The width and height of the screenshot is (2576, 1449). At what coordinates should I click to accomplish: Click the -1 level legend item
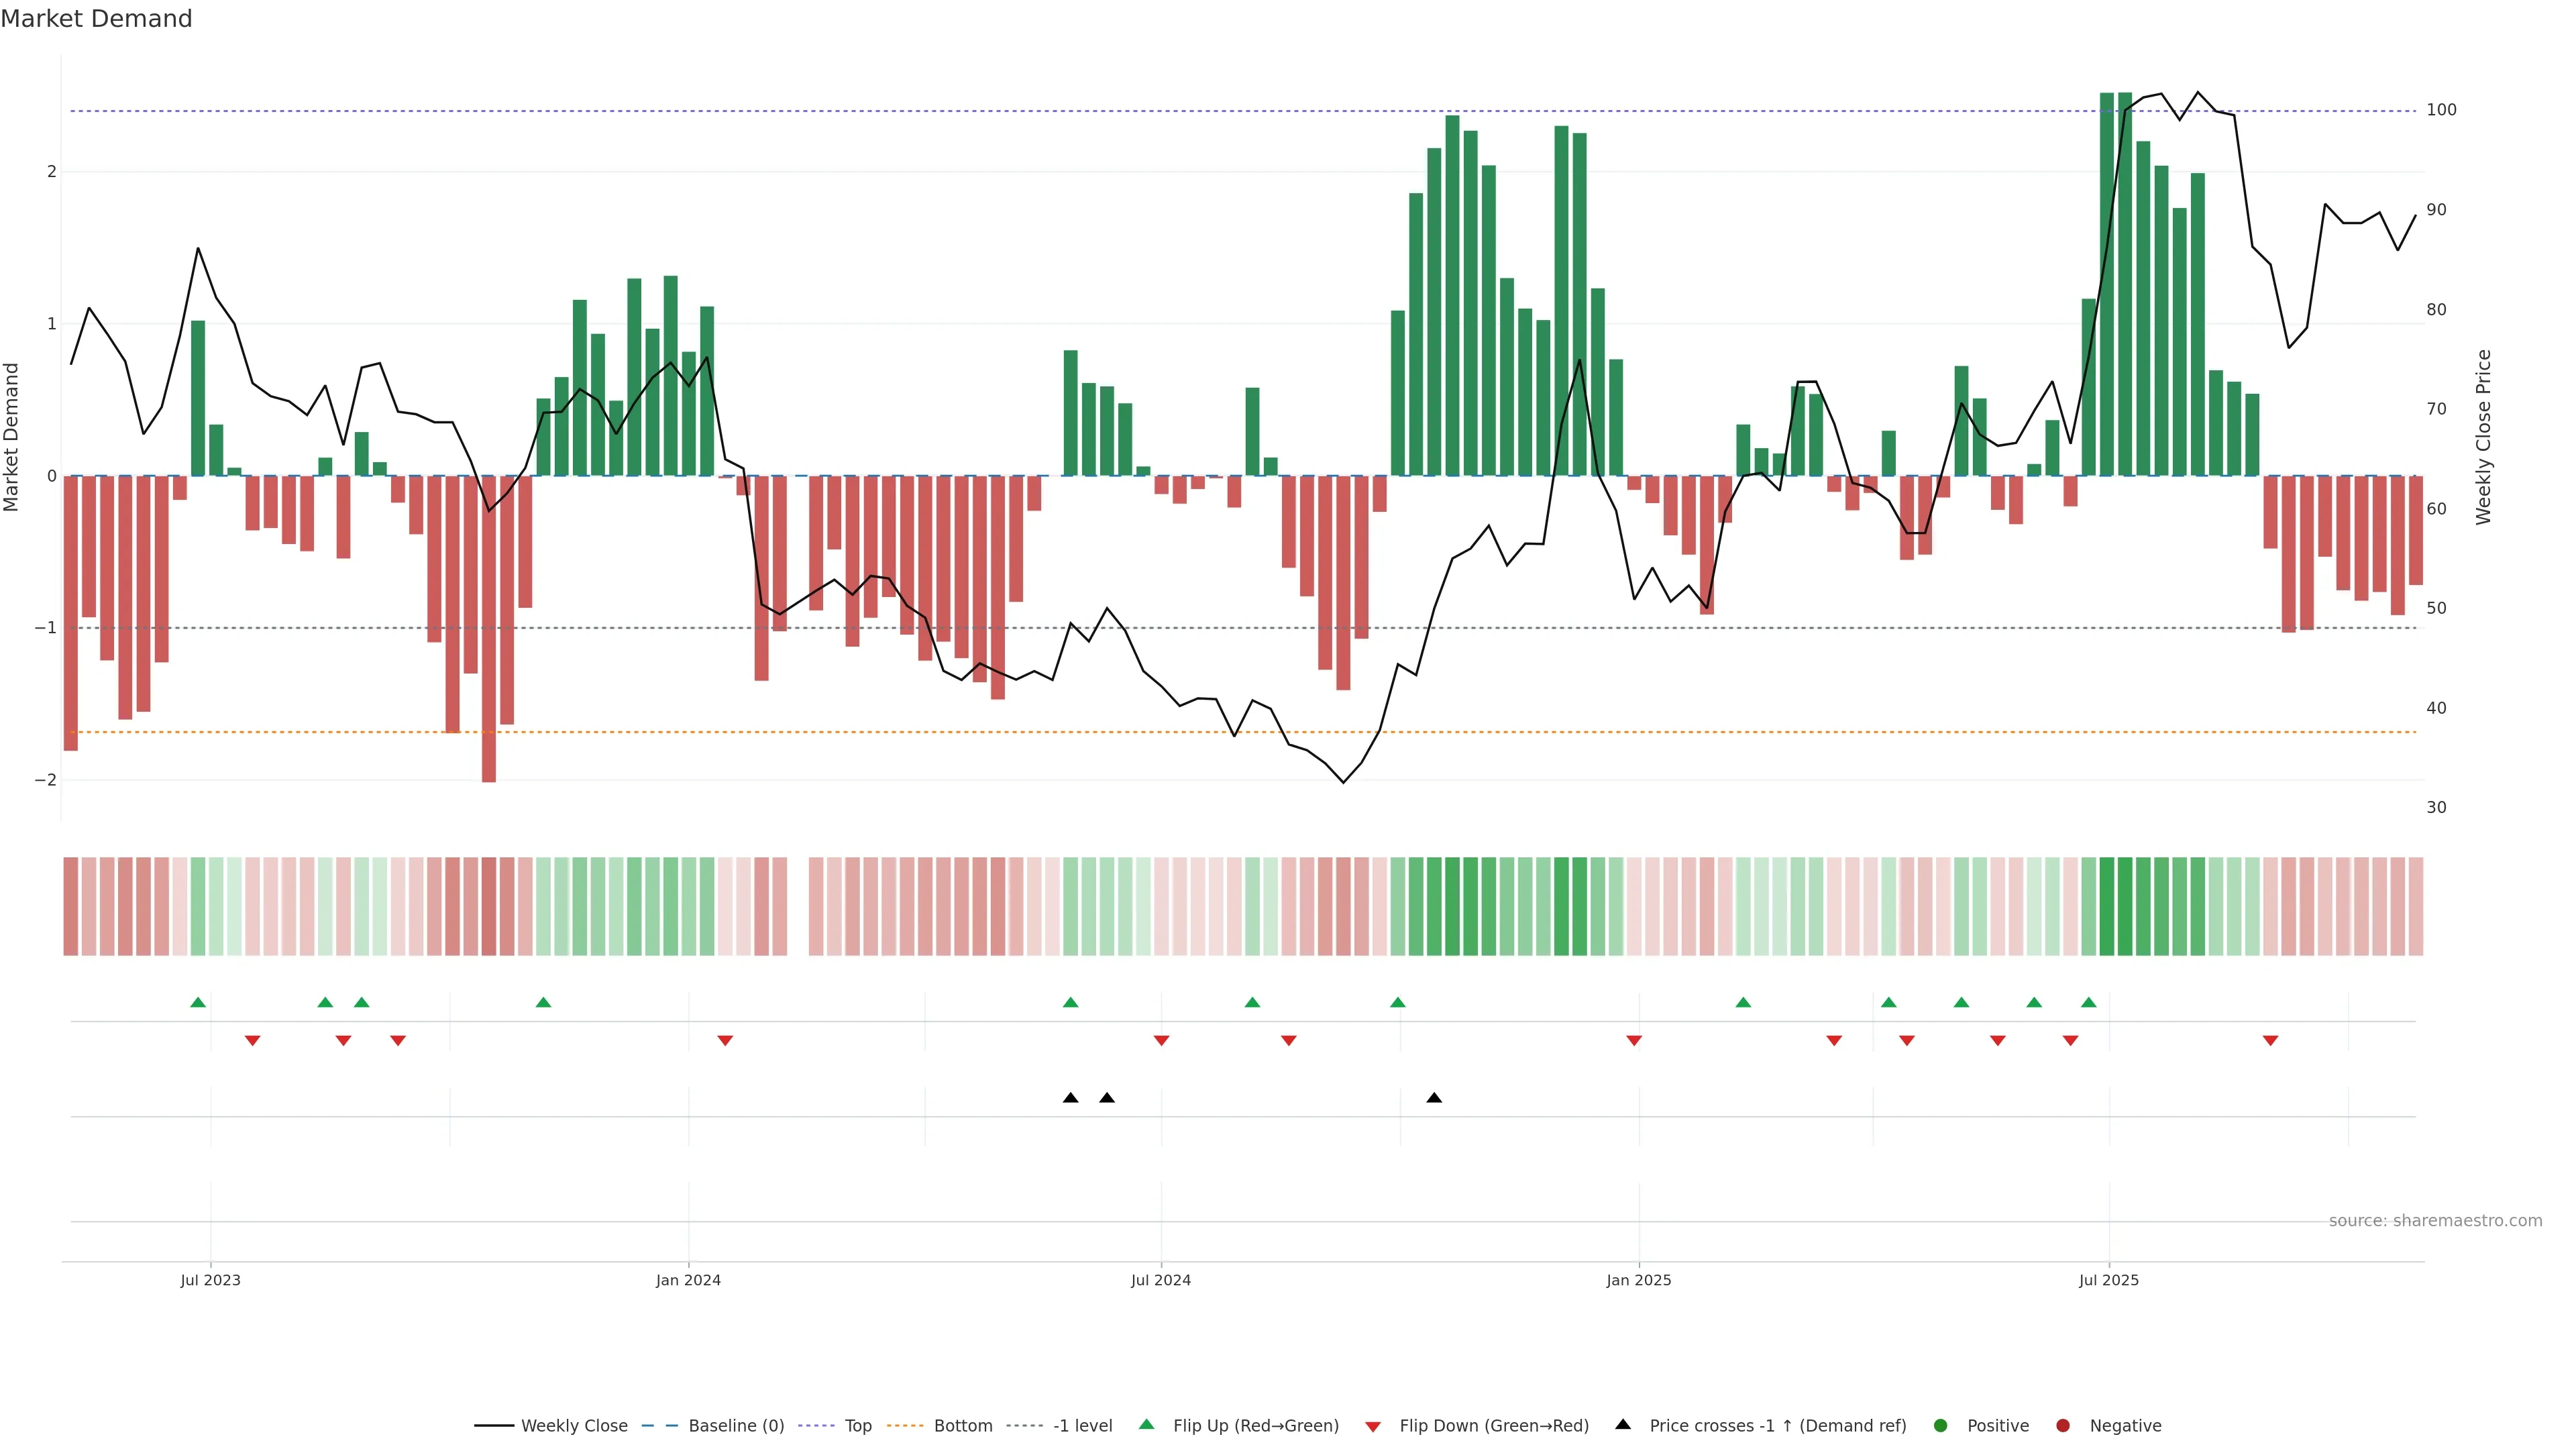click(1082, 1426)
